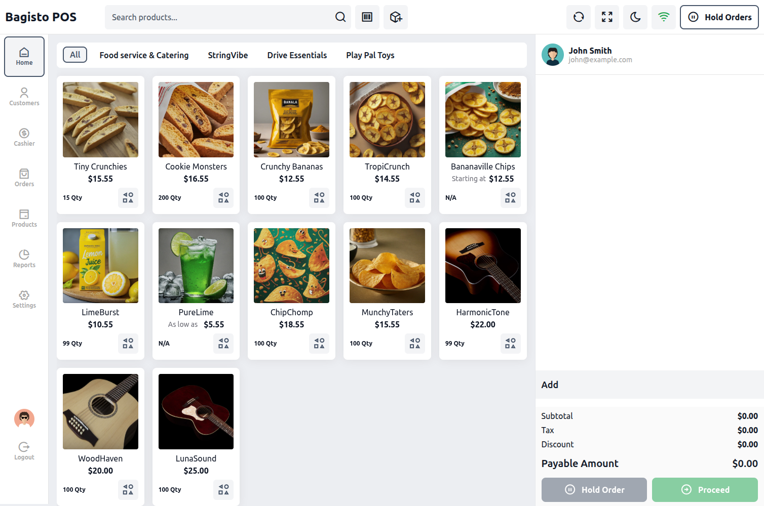Open variant options for HarmonicTone guitar
Viewport: 764px width, 506px height.
click(510, 344)
